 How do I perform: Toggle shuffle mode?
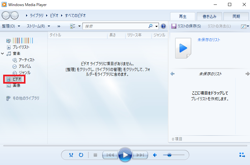71,155
